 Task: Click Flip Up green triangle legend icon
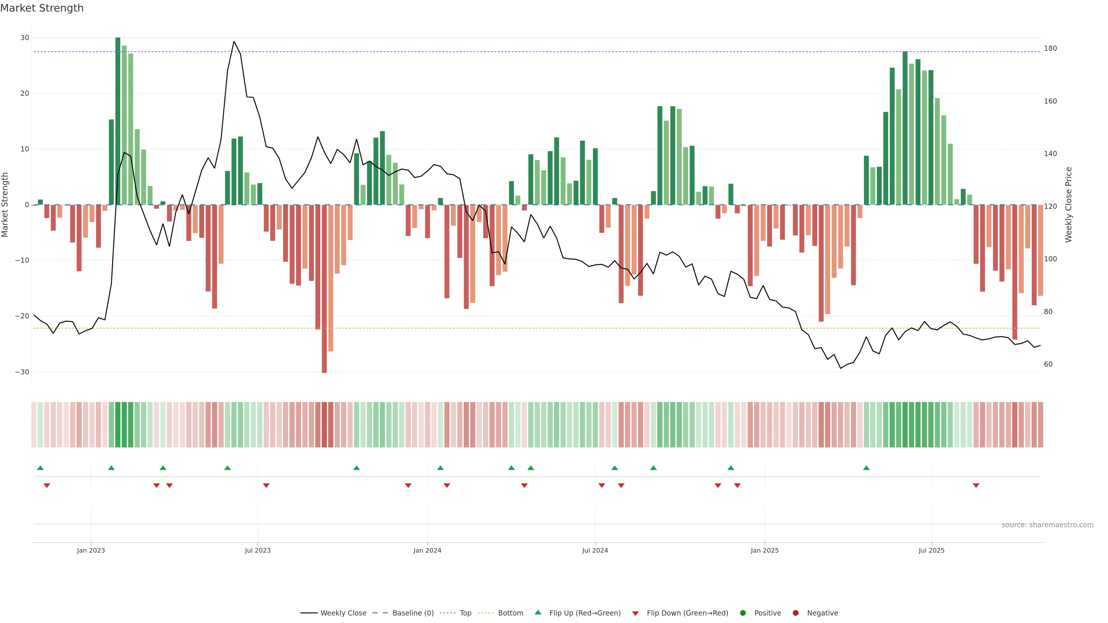538,612
